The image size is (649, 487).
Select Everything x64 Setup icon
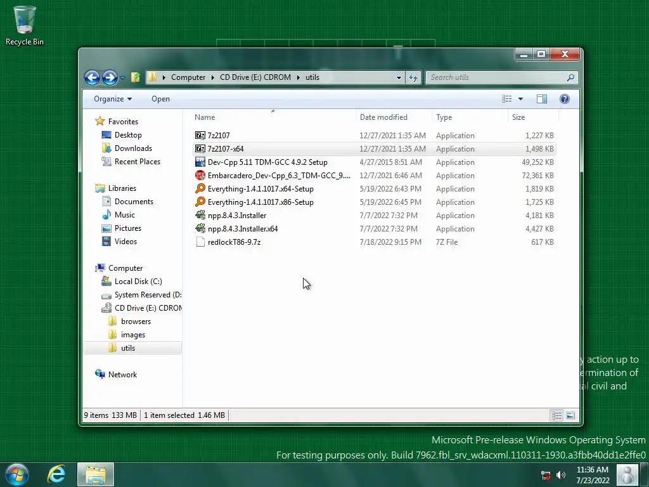200,188
